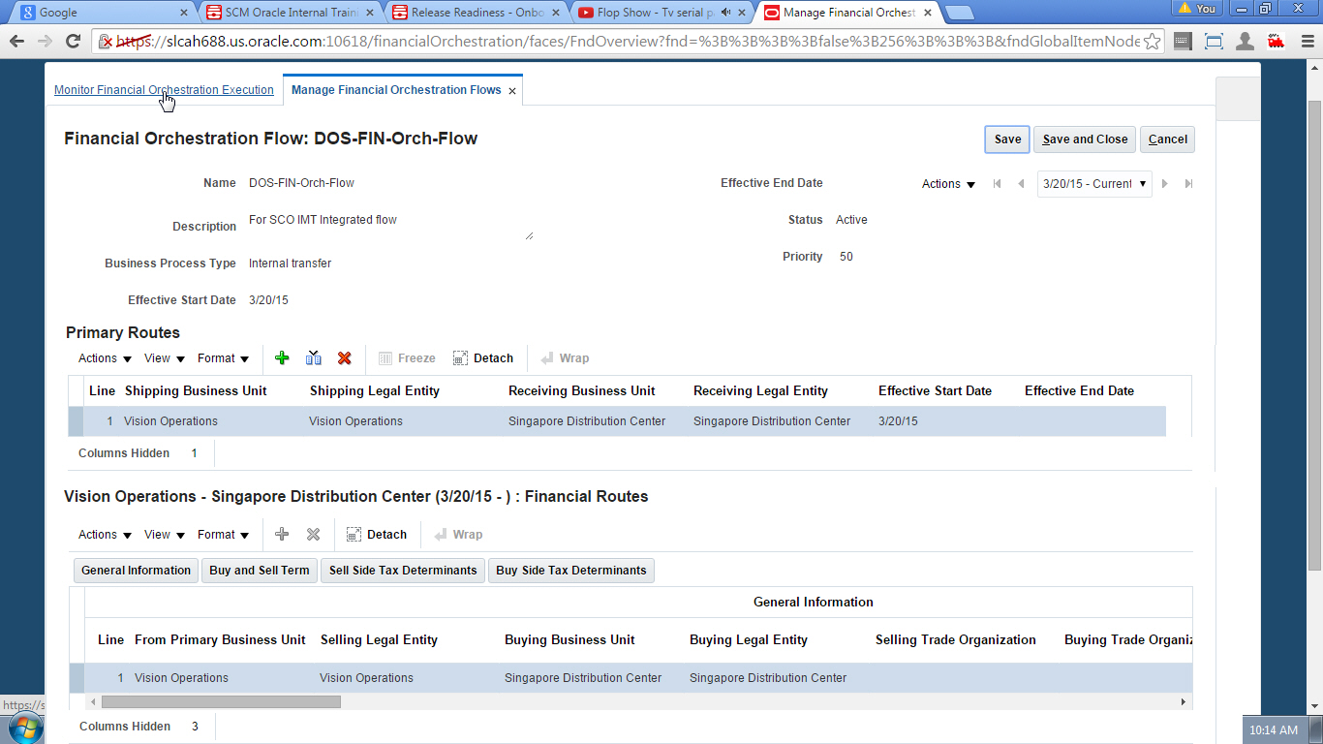Open the Financial Routes View menu

click(165, 535)
